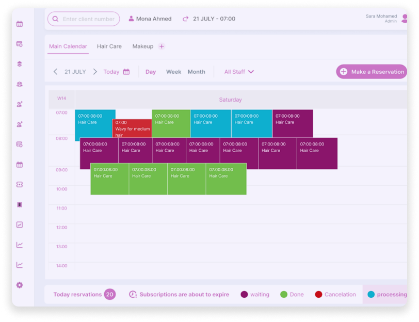Image resolution: width=419 pixels, height=322 pixels.
Task: Click the boxed chart analytics sidebar icon
Action: tap(20, 224)
